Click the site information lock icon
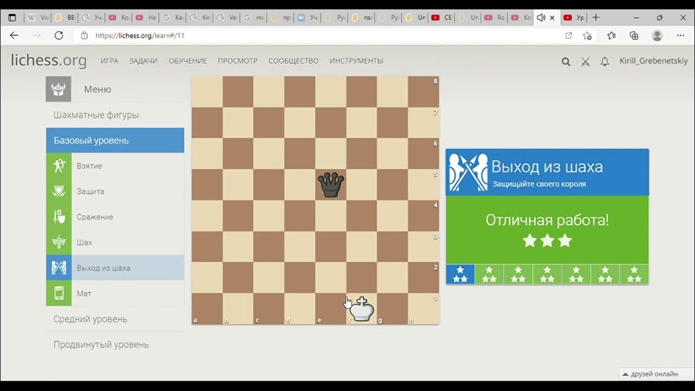695x391 pixels. click(x=84, y=35)
